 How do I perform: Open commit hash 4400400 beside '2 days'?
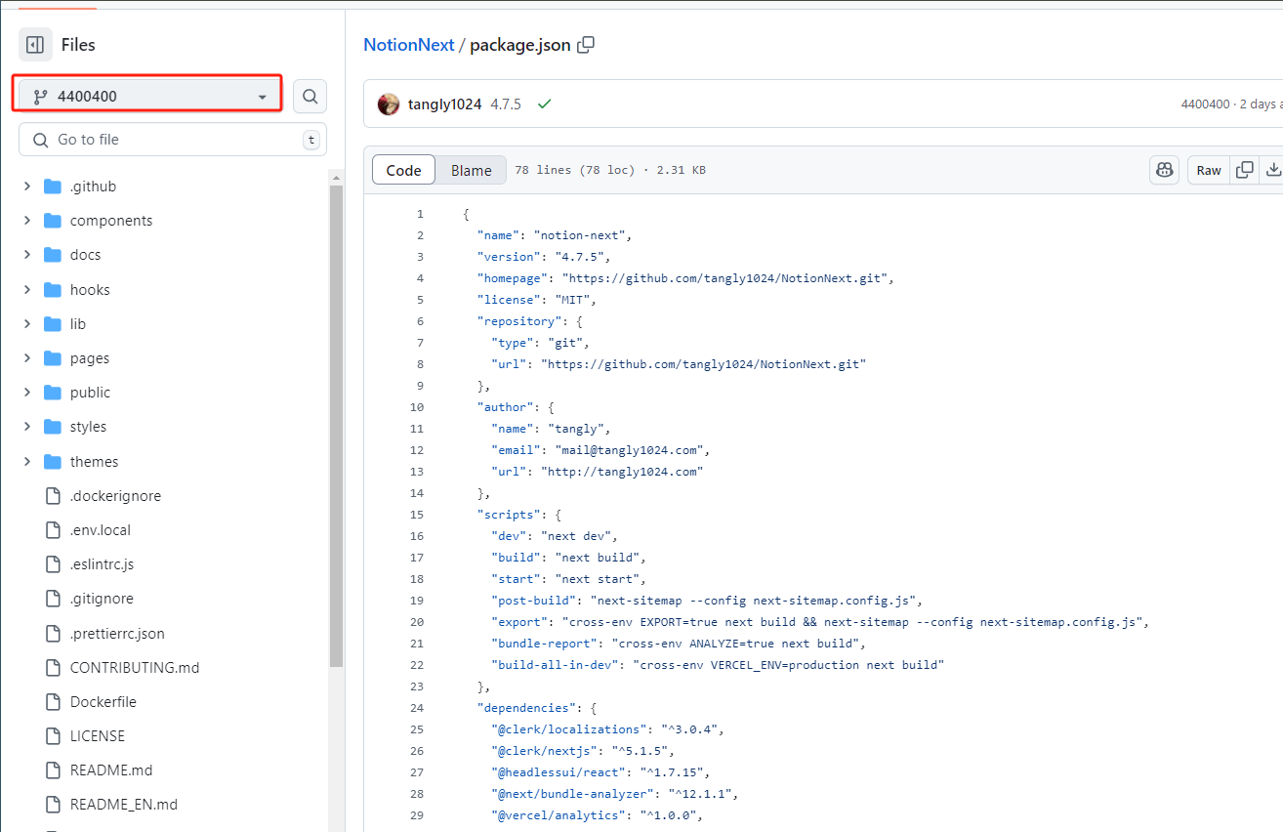[x=1206, y=104]
